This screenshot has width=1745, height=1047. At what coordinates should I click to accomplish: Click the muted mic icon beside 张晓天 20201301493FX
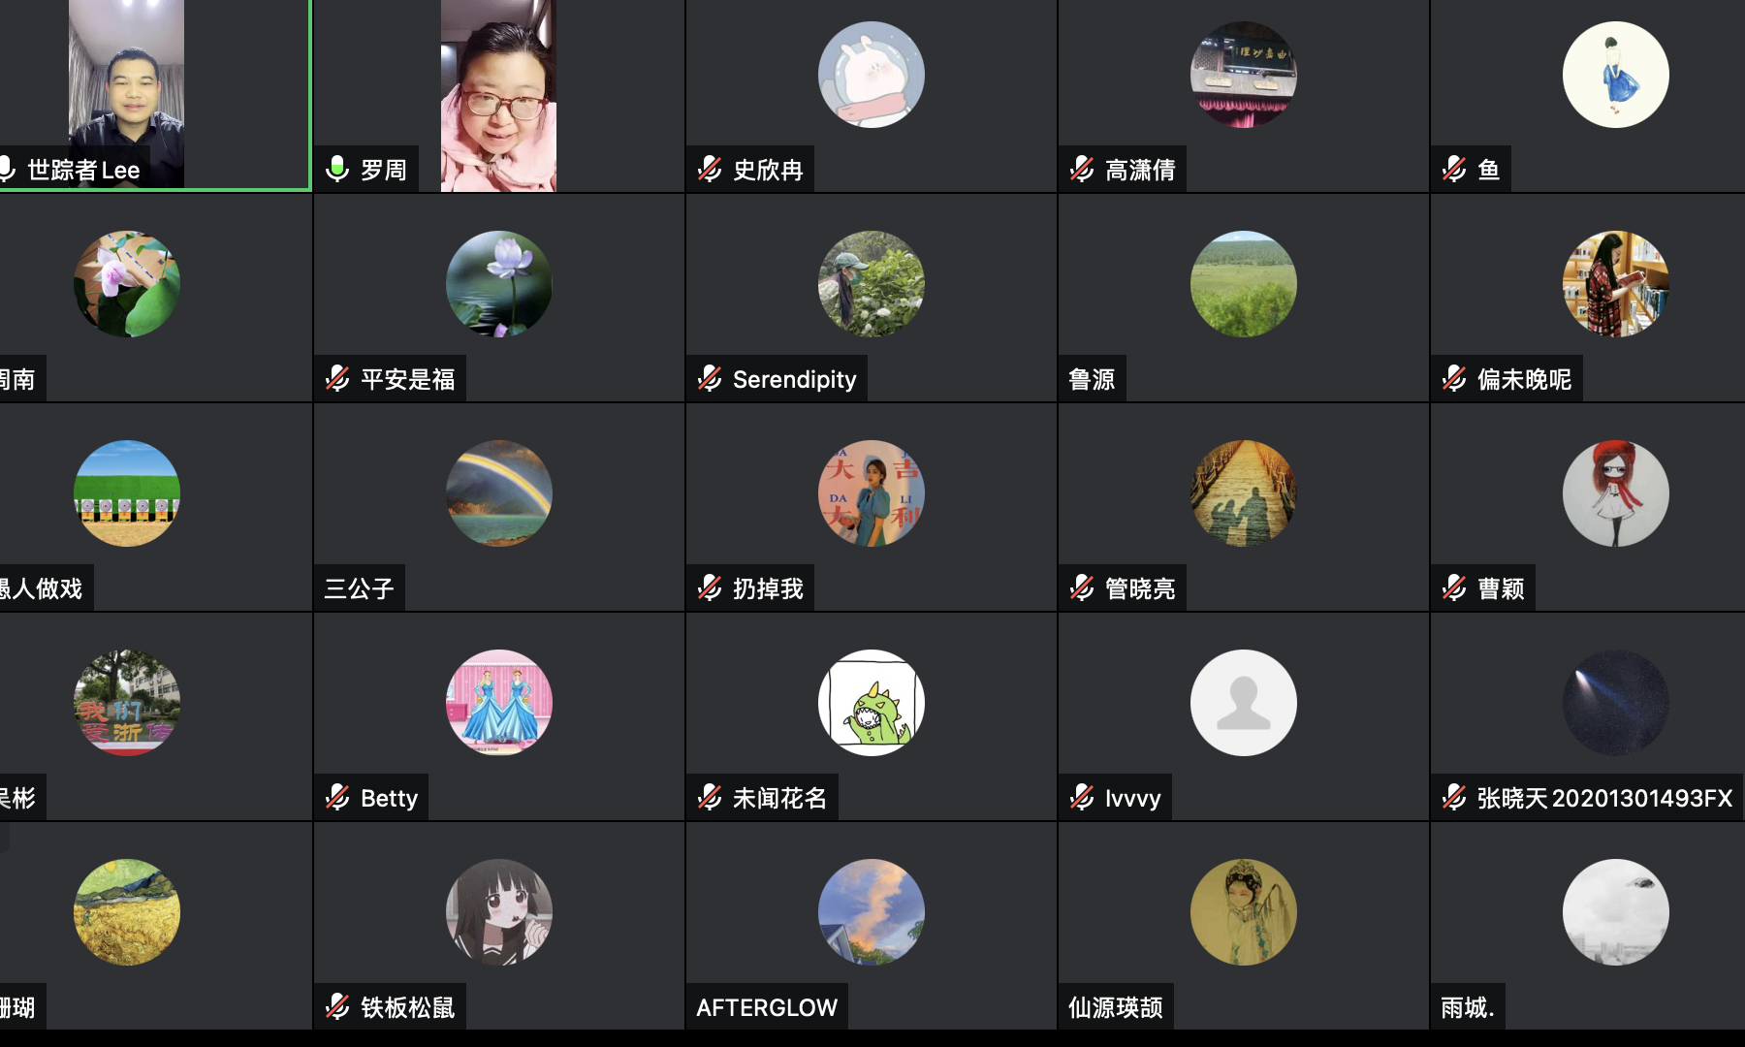pyautogui.click(x=1454, y=798)
